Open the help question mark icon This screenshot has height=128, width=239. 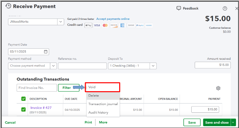225,8
